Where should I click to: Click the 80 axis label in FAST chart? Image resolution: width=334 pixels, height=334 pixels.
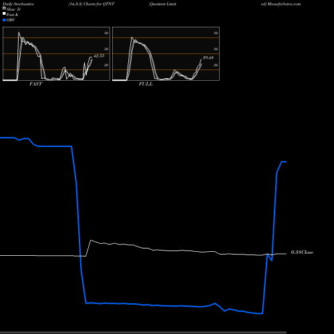click(x=106, y=33)
